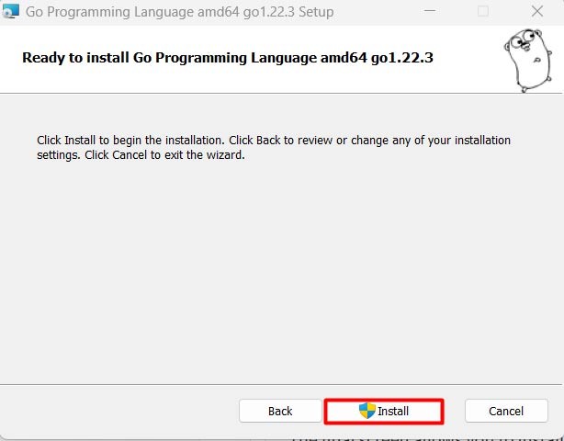Screen dimensions: 564x441
Task: Click empty footer area left of Back
Action: [x=119, y=411]
